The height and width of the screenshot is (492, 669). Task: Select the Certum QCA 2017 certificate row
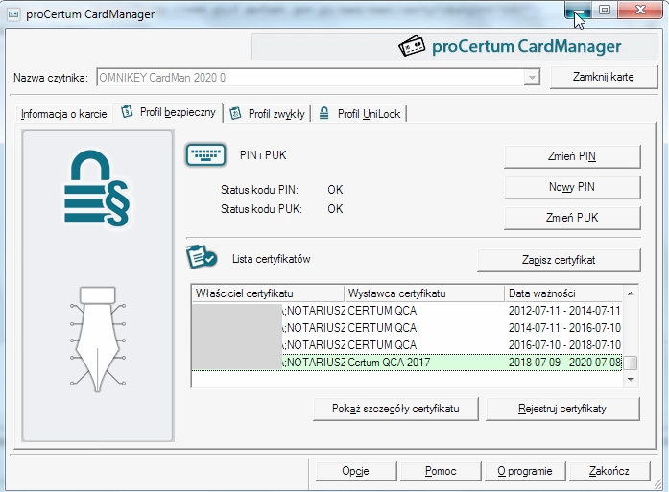point(407,363)
